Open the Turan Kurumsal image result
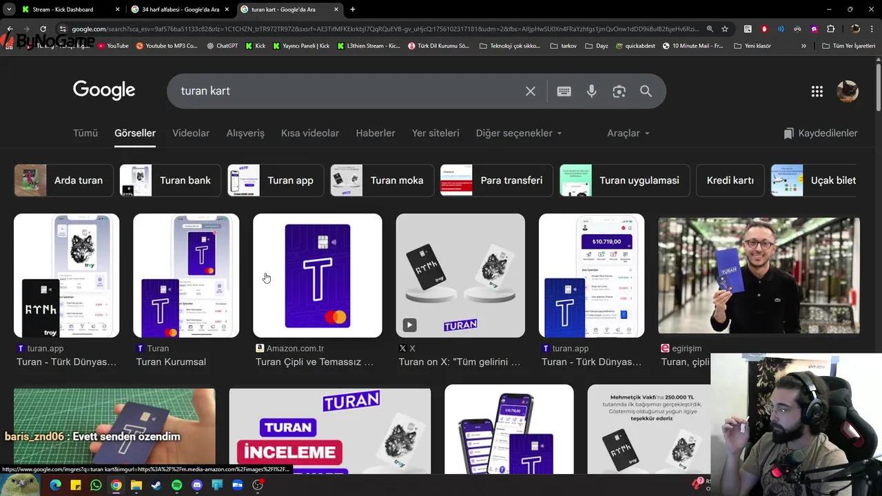 point(186,276)
